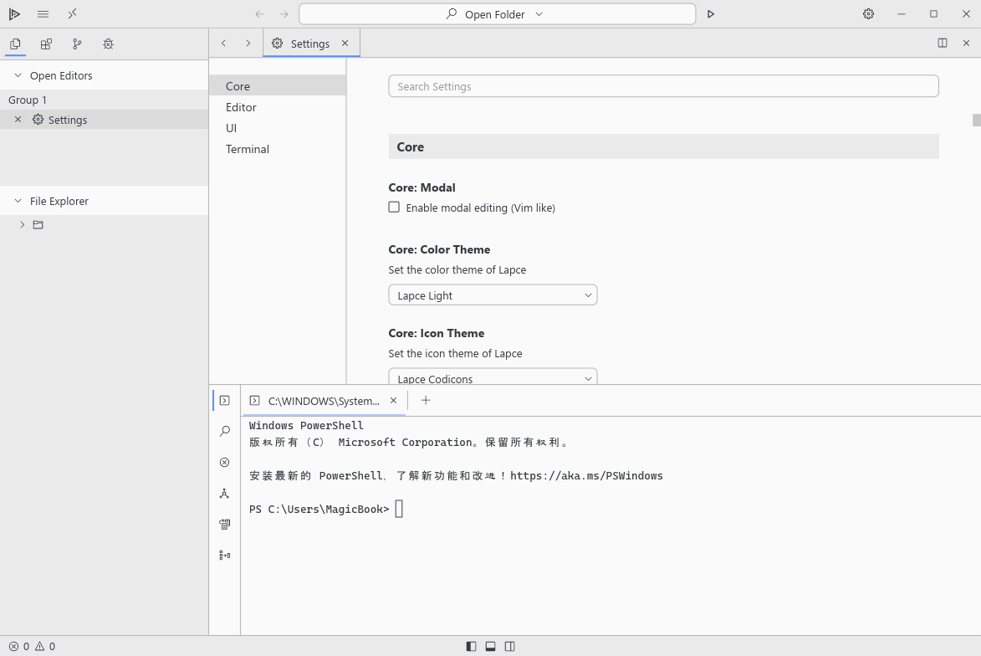Open the settings gear in title bar
Image resolution: width=981 pixels, height=656 pixels.
868,13
